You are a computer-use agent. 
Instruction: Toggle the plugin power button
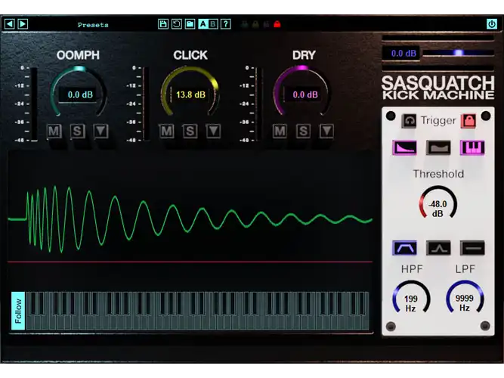[492, 24]
